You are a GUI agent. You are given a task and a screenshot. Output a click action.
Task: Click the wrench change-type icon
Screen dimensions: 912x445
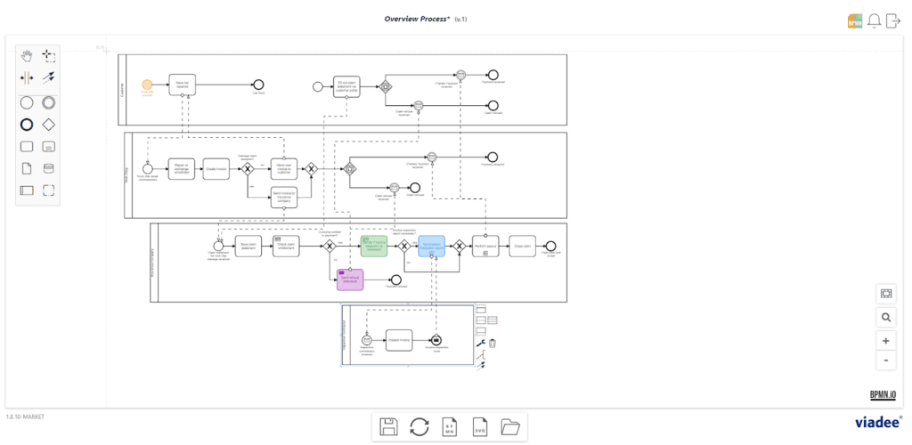(481, 344)
